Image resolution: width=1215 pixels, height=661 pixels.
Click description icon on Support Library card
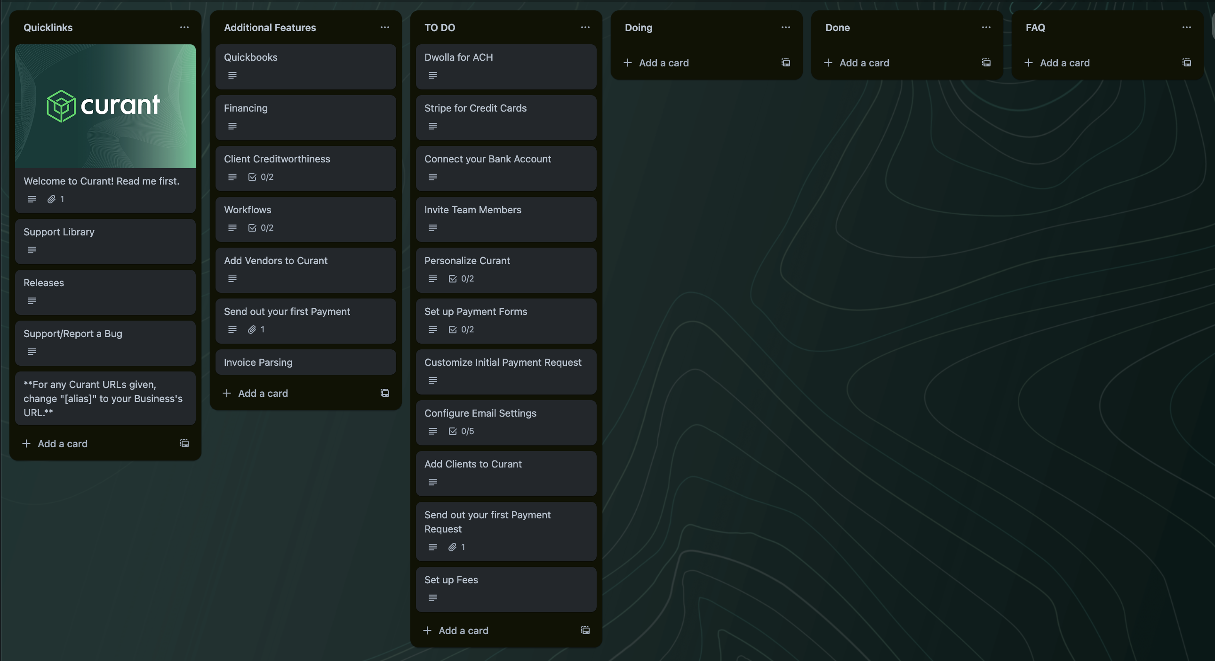32,250
